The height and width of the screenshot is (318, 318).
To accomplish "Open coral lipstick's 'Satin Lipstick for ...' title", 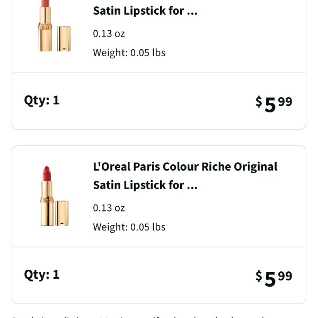I will click(145, 11).
